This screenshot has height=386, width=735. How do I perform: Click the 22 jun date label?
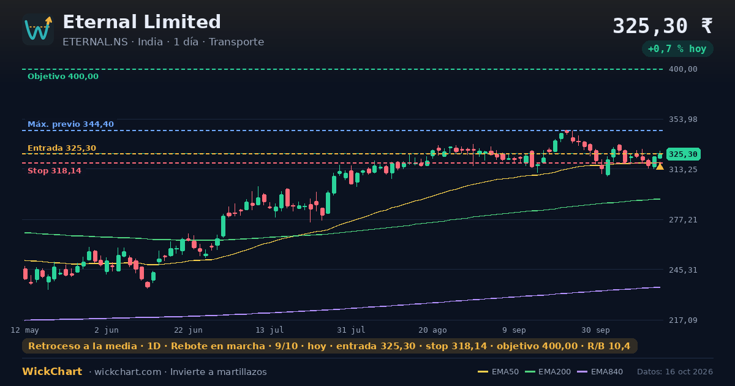pos(188,330)
